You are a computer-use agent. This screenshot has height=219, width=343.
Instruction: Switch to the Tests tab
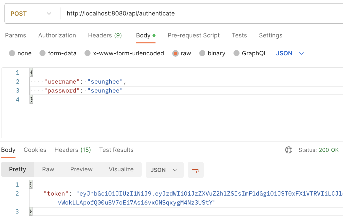tap(239, 35)
